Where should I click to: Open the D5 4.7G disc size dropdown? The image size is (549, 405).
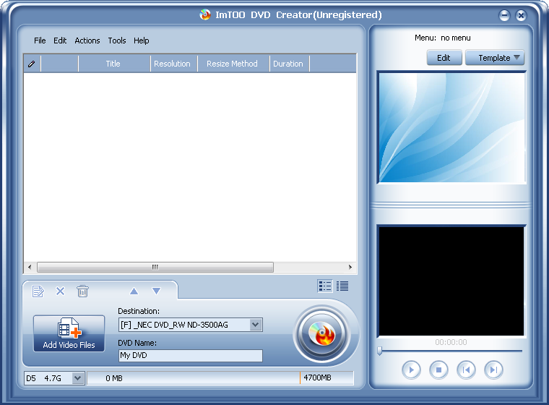coord(78,378)
